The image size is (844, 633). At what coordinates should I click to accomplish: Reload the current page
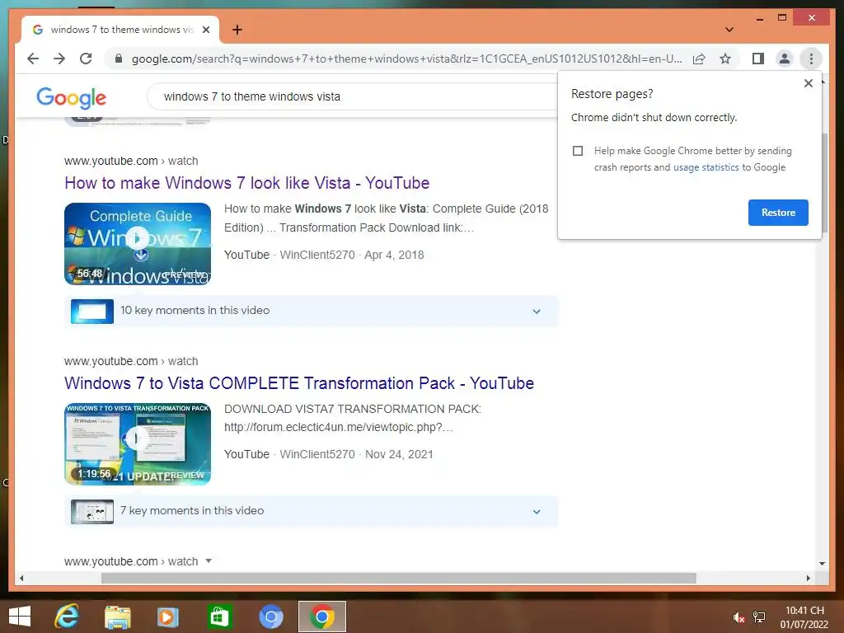click(x=86, y=59)
